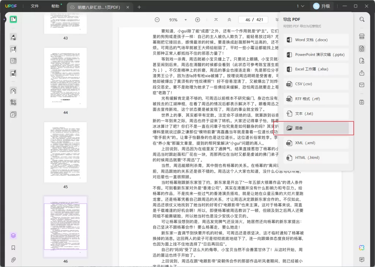Click the Share file icon
Screen dimensions: 375x267
[x=362, y=73]
